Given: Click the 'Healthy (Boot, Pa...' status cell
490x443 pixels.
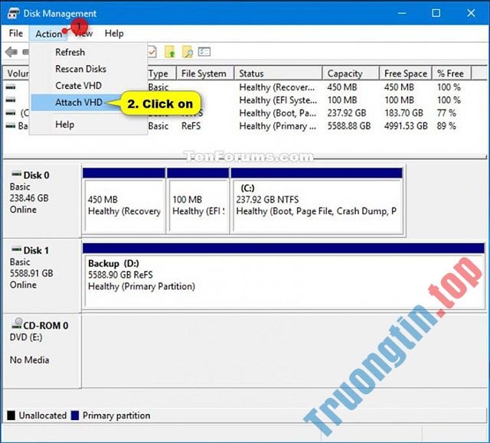Looking at the screenshot, I should (x=277, y=113).
